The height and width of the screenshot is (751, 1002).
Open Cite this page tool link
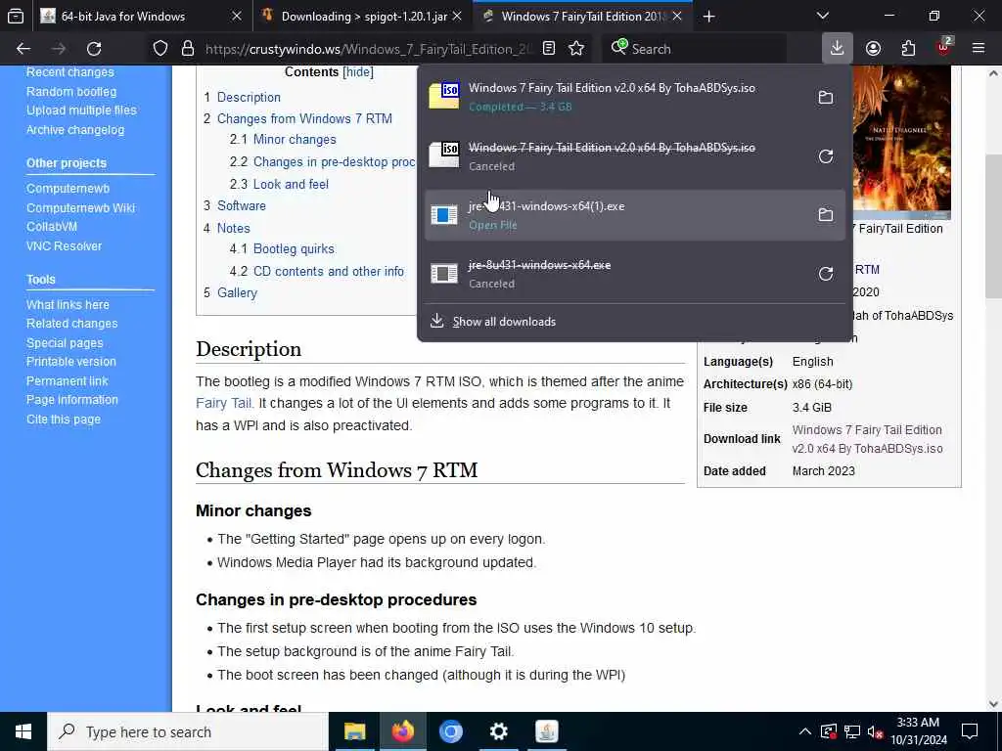click(64, 419)
